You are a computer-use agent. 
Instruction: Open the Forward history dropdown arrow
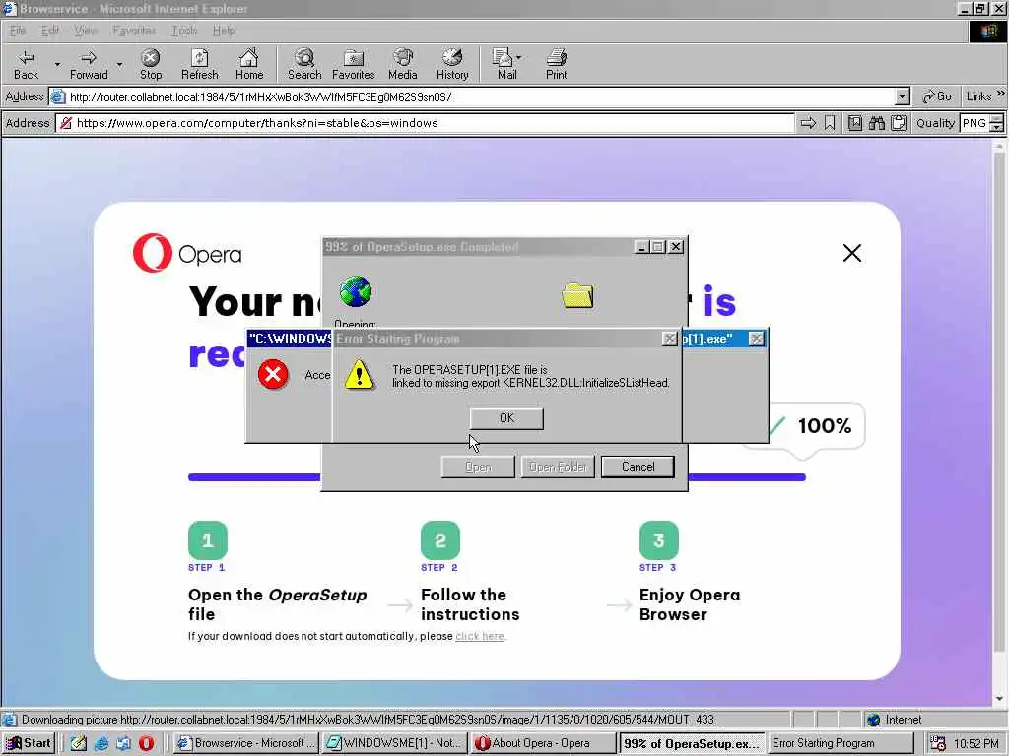tap(119, 64)
